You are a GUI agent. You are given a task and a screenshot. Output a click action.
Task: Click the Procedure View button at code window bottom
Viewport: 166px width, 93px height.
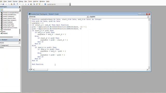click(x=30, y=69)
